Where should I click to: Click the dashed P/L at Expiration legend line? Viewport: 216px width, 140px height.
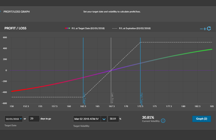(114, 28)
